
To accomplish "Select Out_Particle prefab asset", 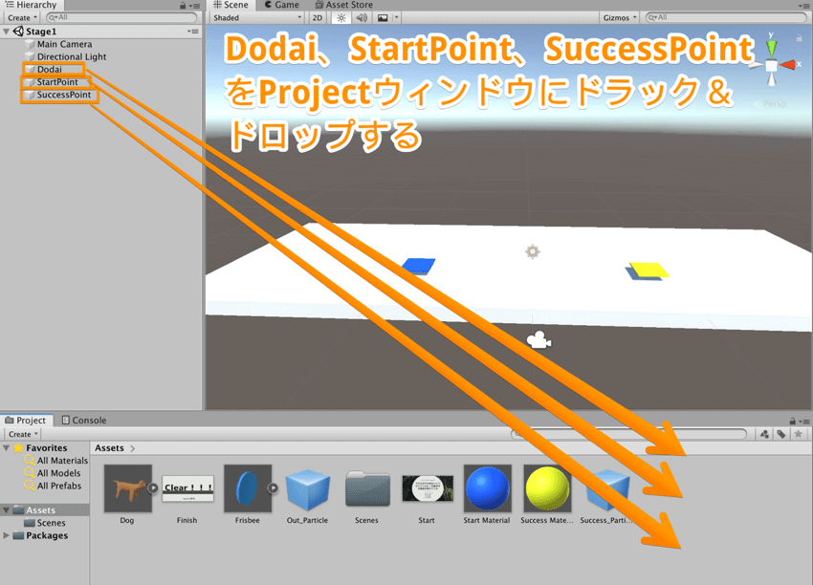I will 308,489.
